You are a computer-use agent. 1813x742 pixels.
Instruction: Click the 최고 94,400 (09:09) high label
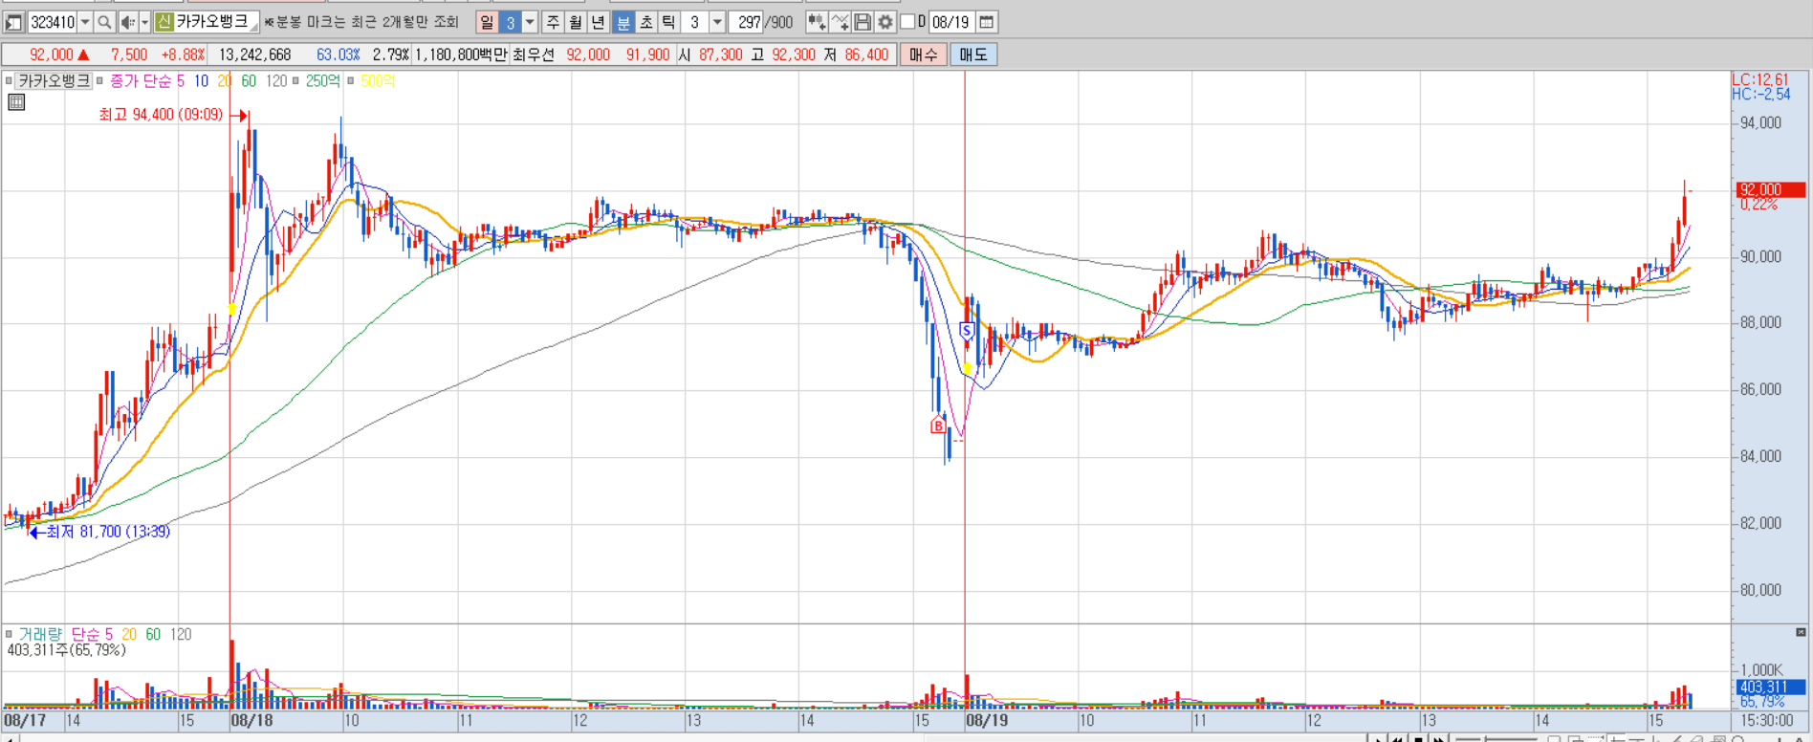161,115
